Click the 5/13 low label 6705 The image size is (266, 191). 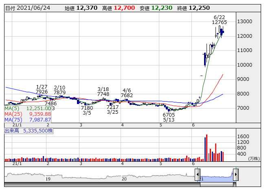point(169,115)
